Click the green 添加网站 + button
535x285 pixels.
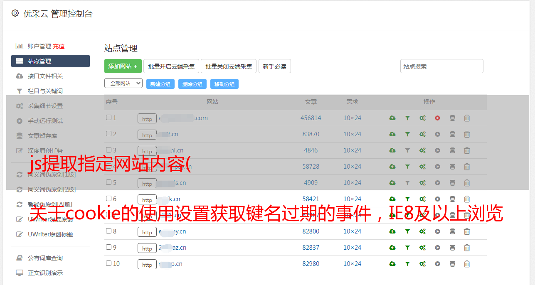(x=123, y=66)
